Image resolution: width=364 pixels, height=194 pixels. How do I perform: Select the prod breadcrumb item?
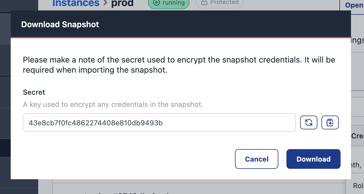122,3
